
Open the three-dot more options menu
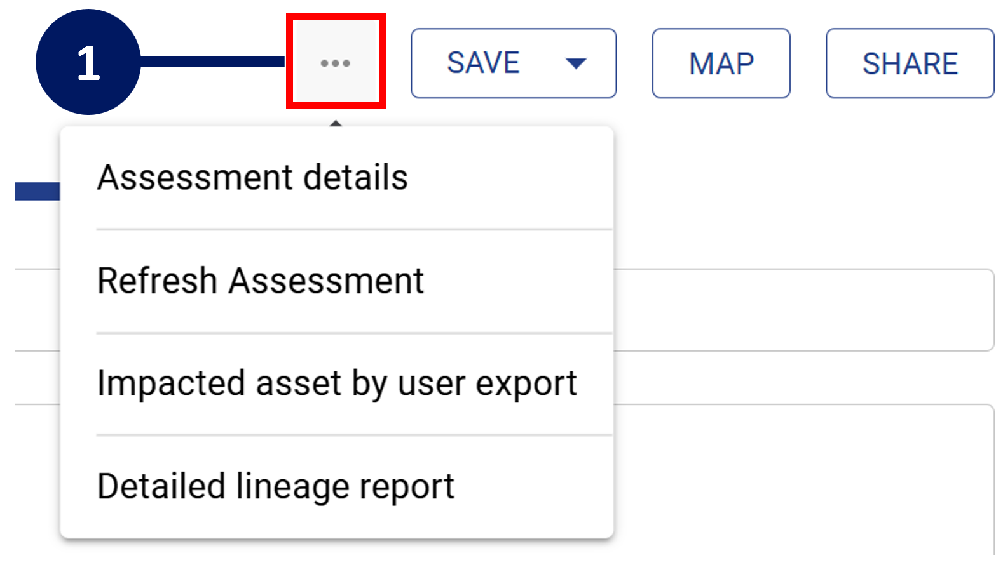point(336,63)
